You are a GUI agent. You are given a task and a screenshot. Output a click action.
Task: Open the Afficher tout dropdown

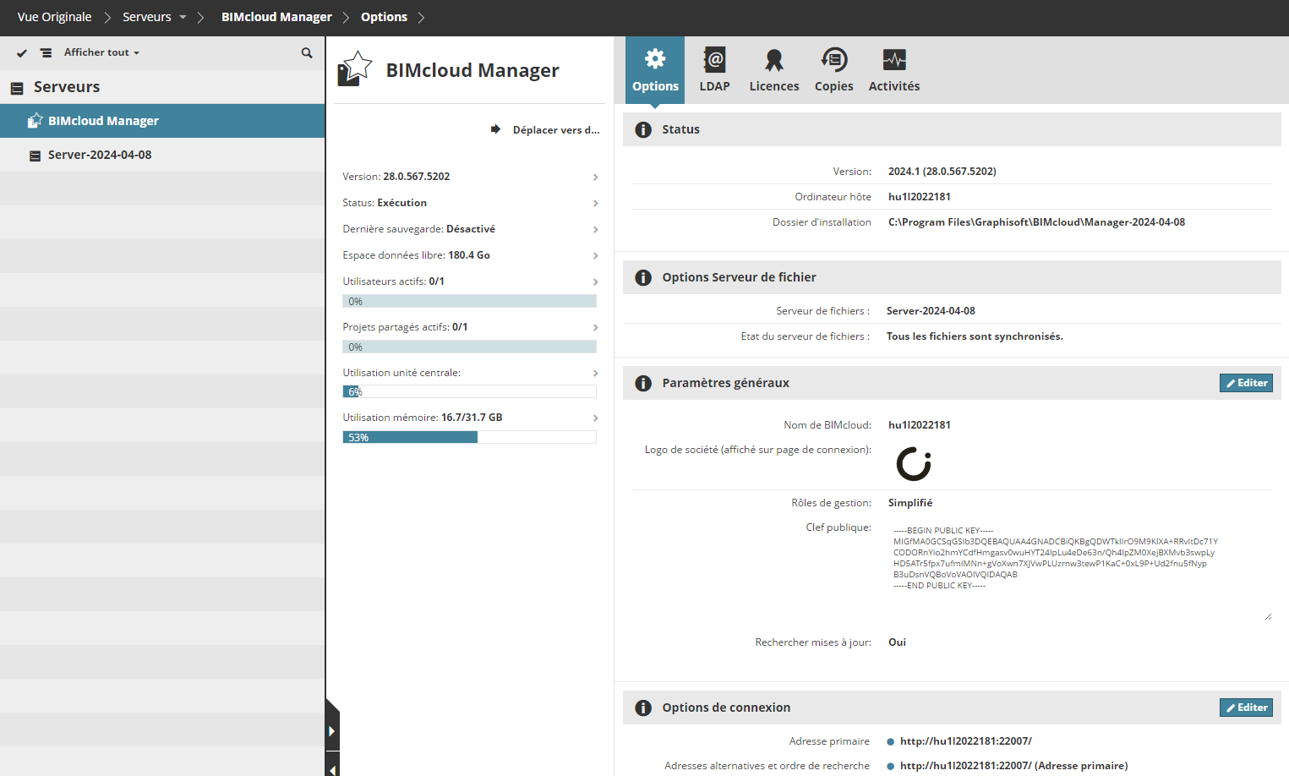(101, 52)
